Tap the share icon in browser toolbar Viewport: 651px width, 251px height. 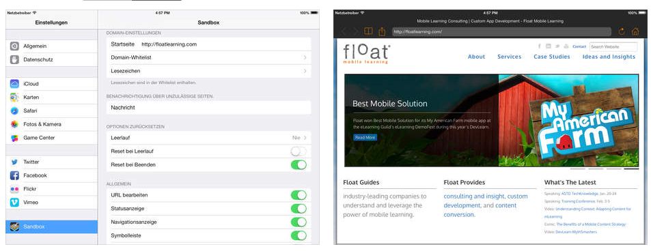pos(382,31)
